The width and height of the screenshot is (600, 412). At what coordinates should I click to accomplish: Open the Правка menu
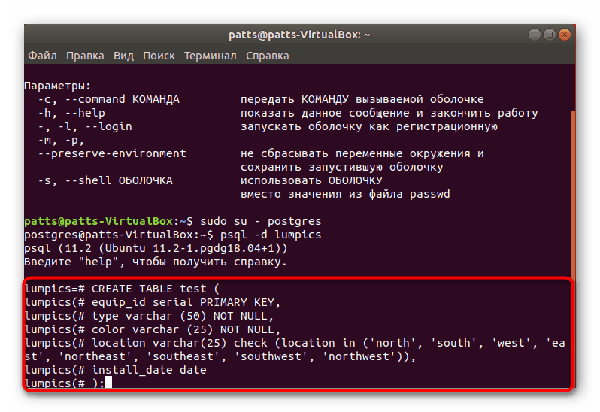tap(85, 56)
